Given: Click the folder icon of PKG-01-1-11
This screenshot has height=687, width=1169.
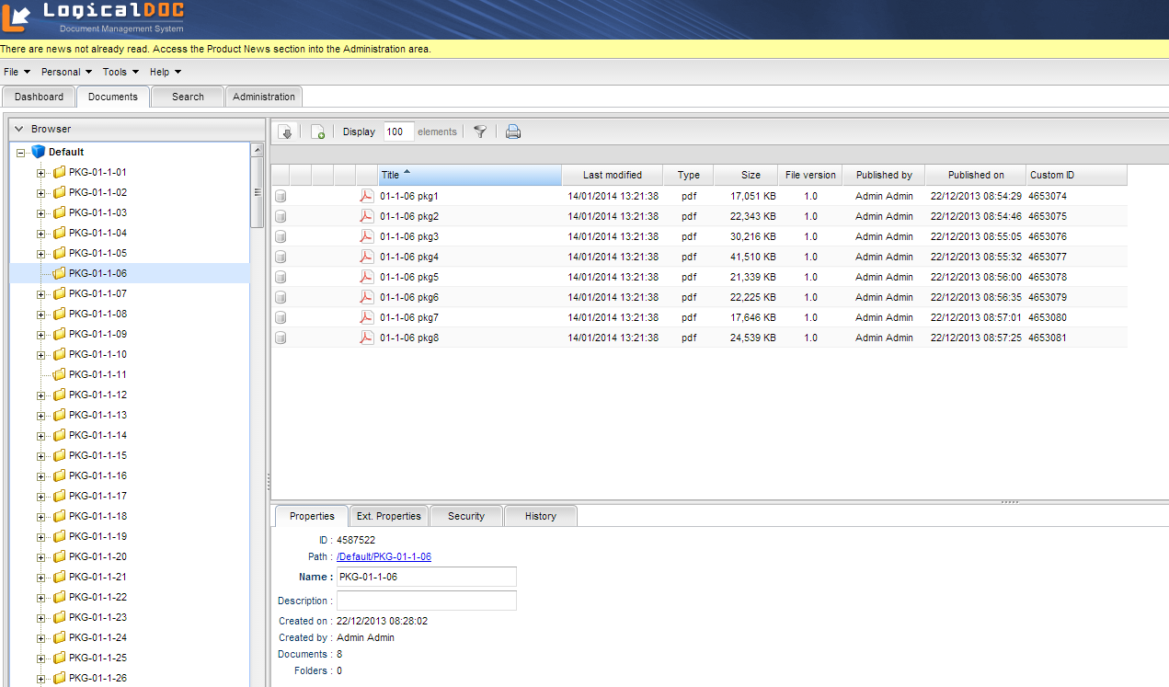Looking at the screenshot, I should [60, 374].
